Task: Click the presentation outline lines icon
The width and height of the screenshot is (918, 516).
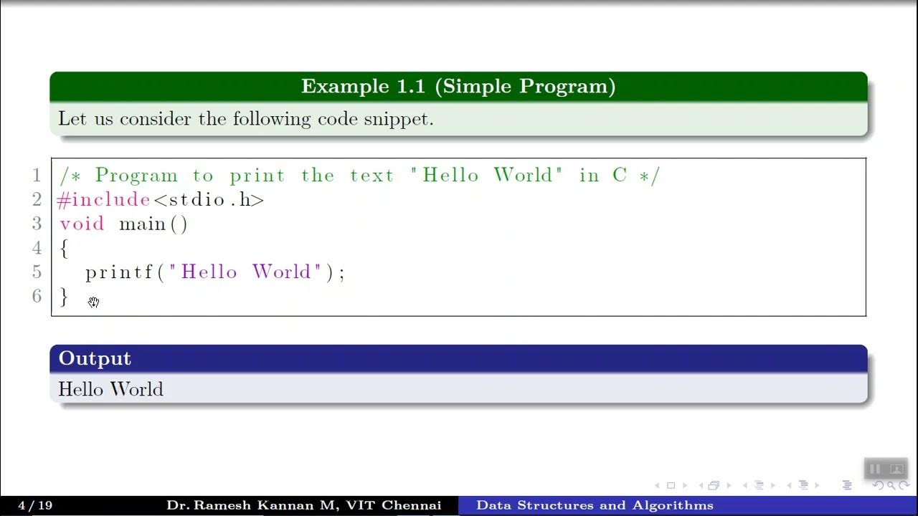Action: [847, 485]
